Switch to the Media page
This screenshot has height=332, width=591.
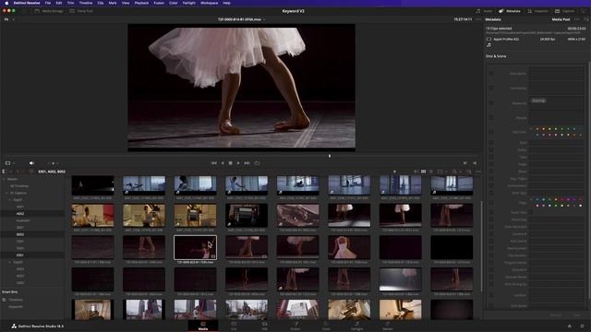(203, 326)
